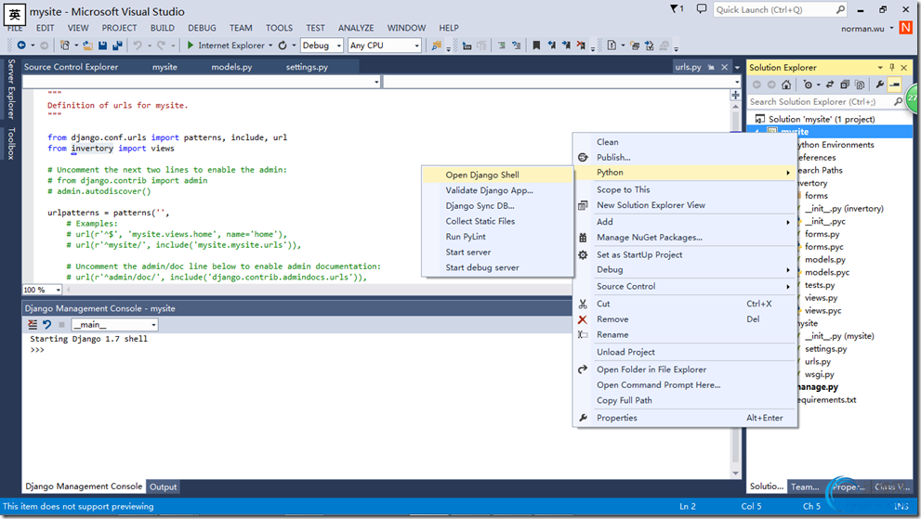Click the Search Solution Explorer field
This screenshot has width=921, height=519.
pyautogui.click(x=821, y=101)
